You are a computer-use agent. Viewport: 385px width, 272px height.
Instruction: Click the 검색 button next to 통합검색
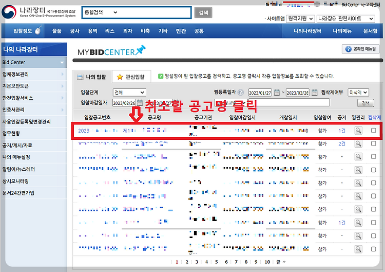(203, 12)
